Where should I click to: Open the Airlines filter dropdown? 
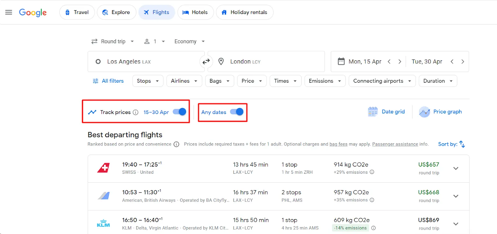tap(184, 81)
